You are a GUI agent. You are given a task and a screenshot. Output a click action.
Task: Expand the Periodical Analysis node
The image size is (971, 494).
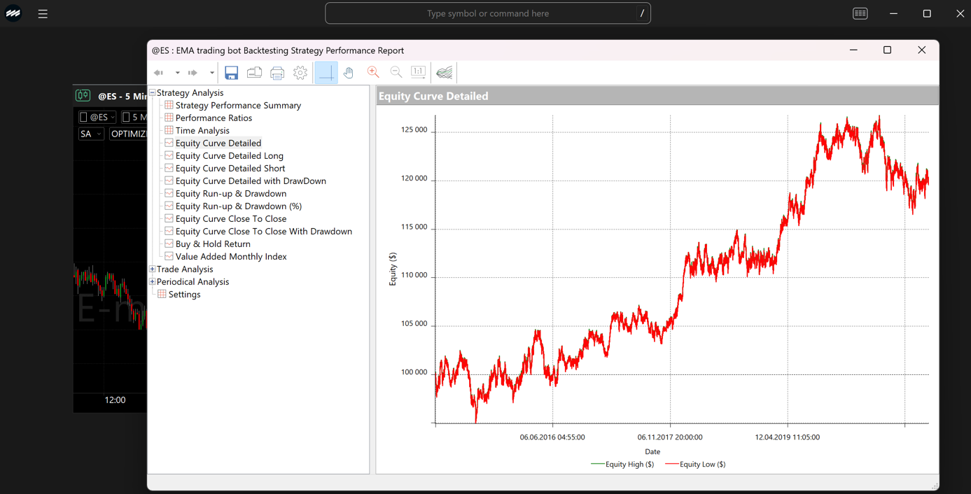point(152,281)
